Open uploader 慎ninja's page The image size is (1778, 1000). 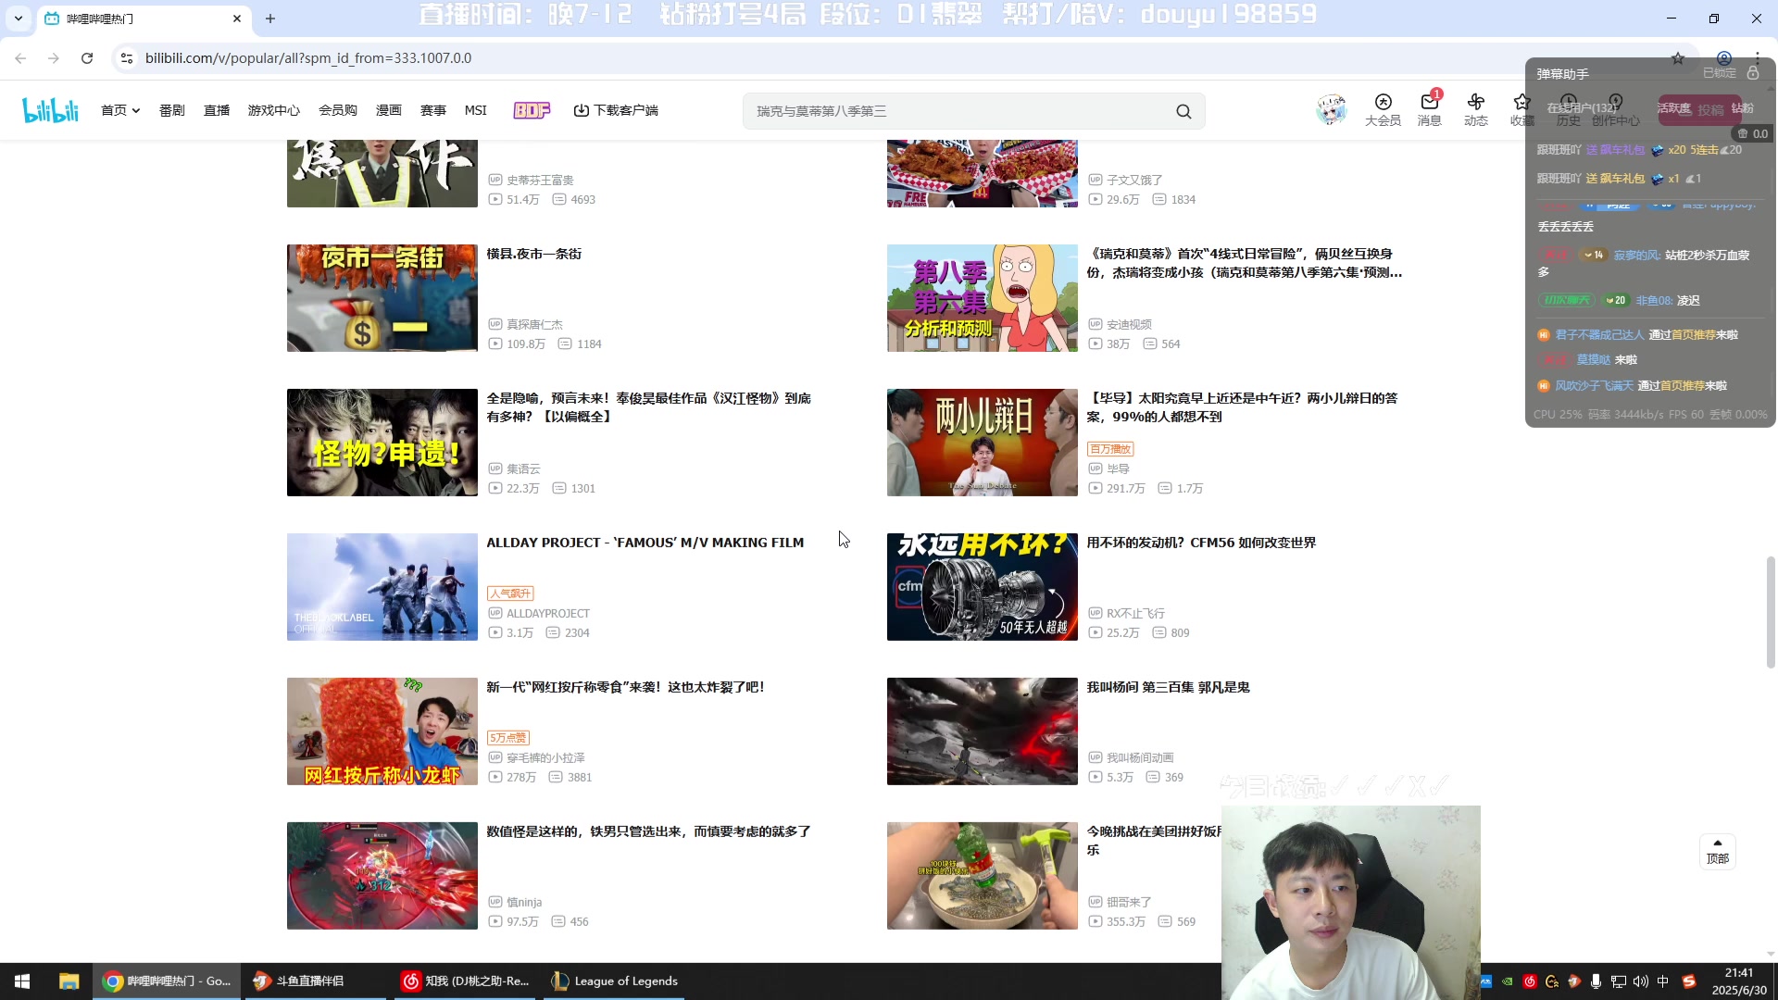coord(524,903)
